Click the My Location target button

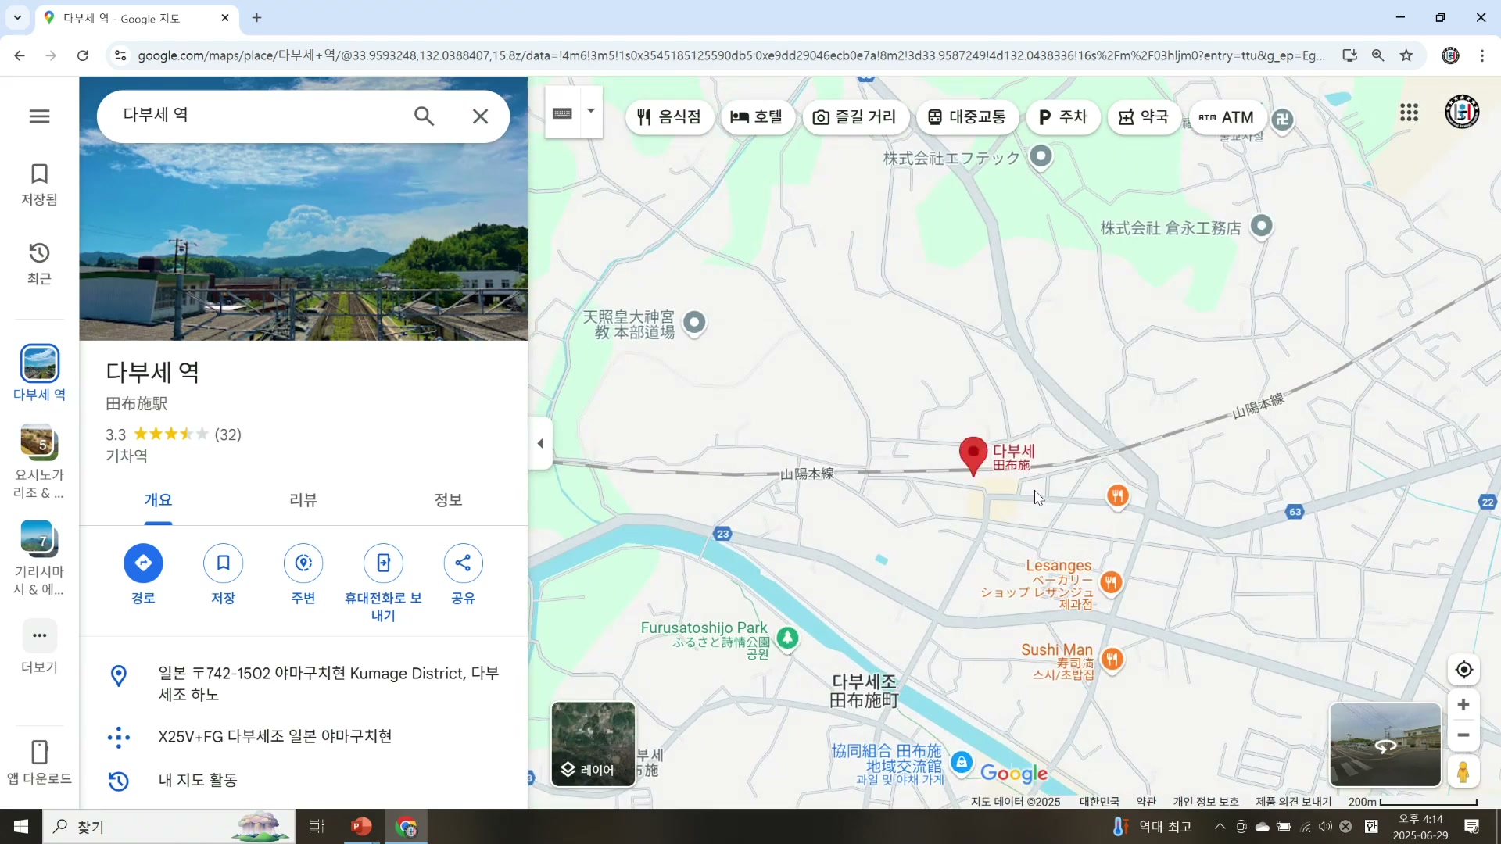(x=1463, y=670)
